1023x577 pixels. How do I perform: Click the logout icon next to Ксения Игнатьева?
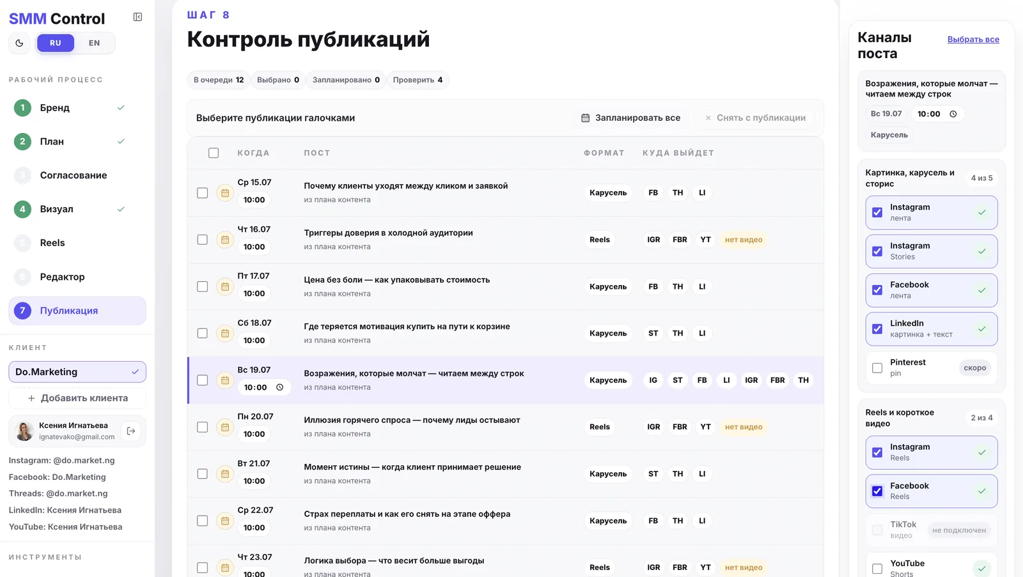coord(131,431)
